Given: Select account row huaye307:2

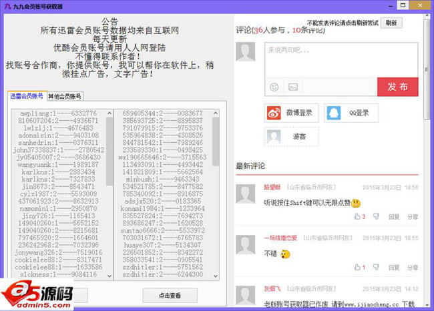Looking at the screenshot, I should pyautogui.click(x=162, y=245).
